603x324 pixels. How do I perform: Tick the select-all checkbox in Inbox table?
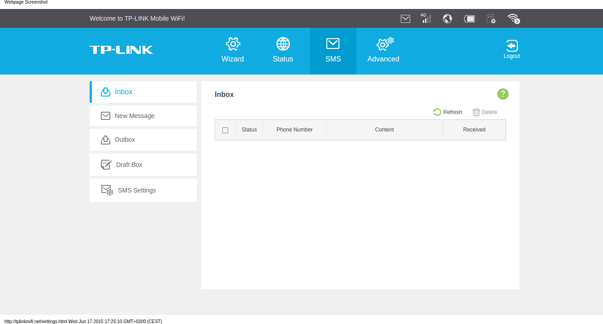click(225, 130)
